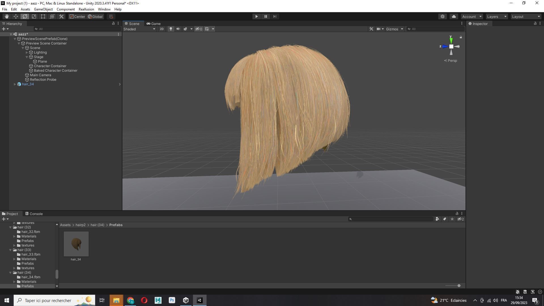
Task: Search by label in Project
Action: pyautogui.click(x=445, y=219)
